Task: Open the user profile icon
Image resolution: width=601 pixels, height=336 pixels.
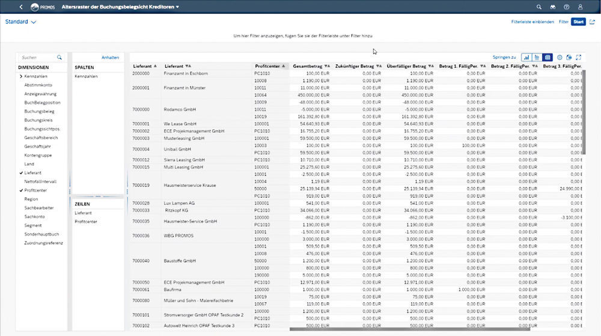Action: coord(580,7)
